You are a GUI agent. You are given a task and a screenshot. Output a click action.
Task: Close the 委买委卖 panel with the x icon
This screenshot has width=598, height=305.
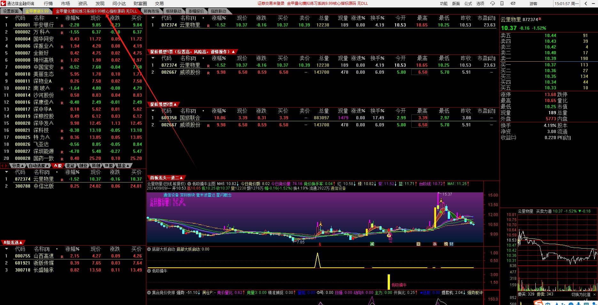[594, 294]
